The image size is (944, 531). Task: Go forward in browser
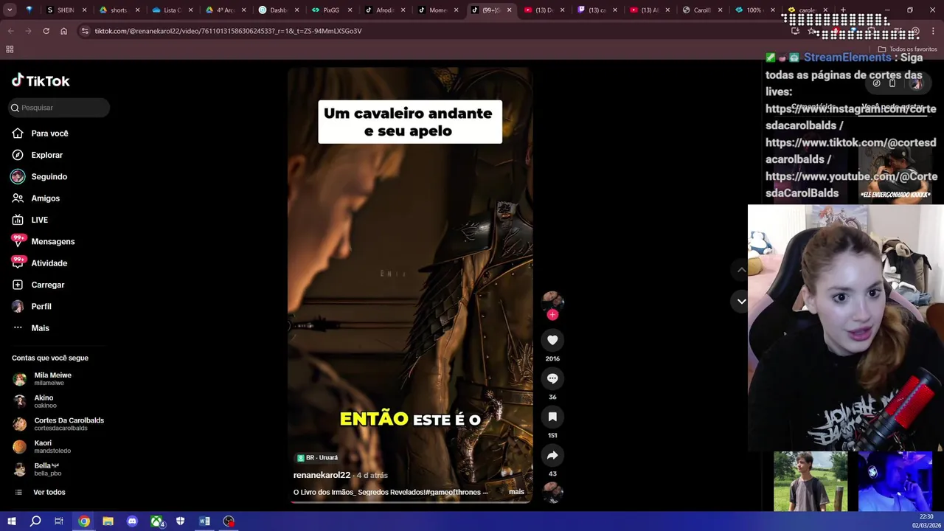pyautogui.click(x=28, y=31)
